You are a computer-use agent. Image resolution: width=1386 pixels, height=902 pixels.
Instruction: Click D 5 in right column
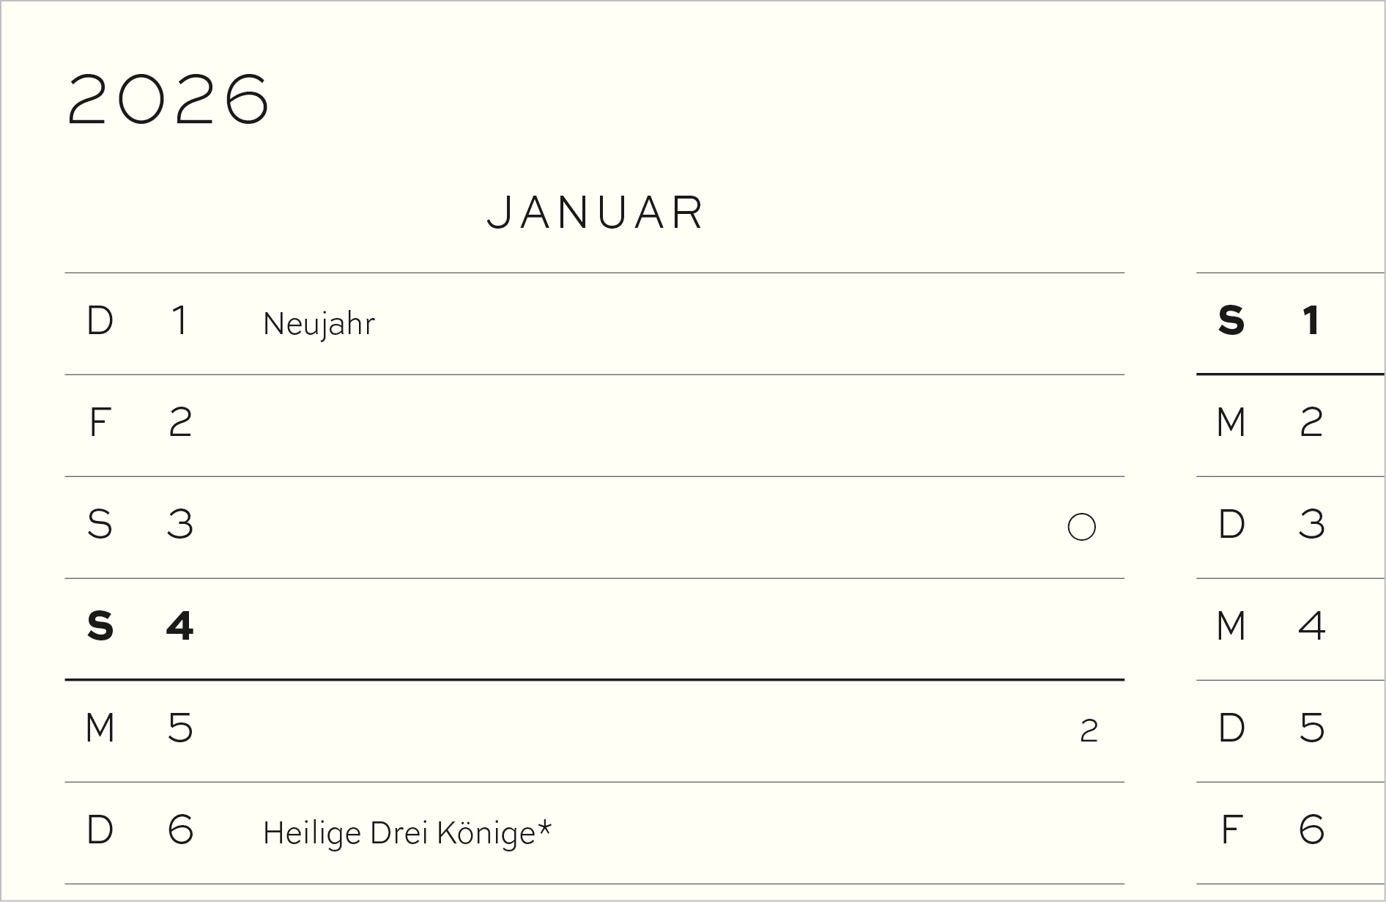pos(1311,728)
